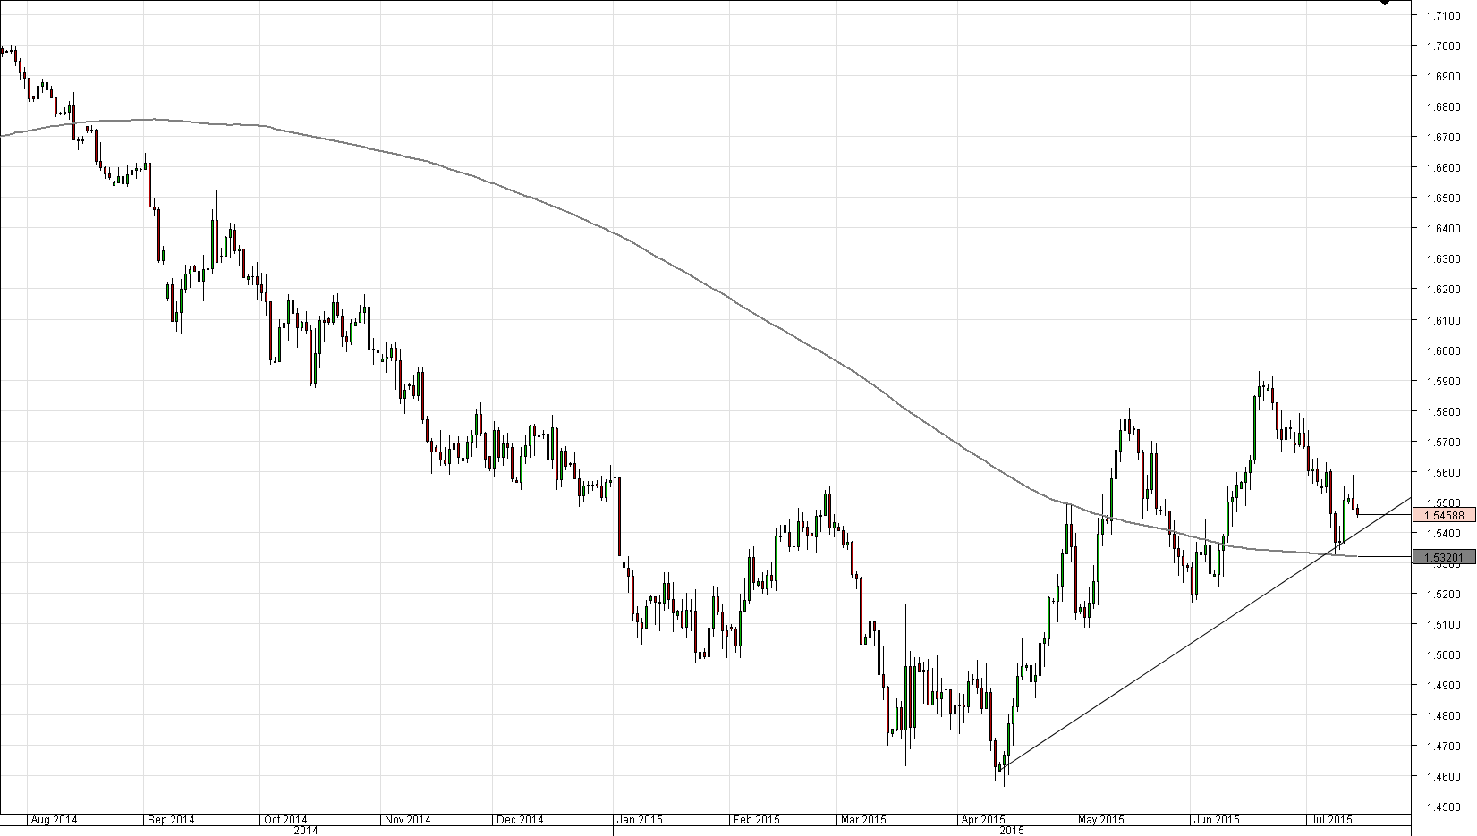The width and height of the screenshot is (1477, 836).
Task: Click the 1.7100 price axis label
Action: (x=1445, y=15)
